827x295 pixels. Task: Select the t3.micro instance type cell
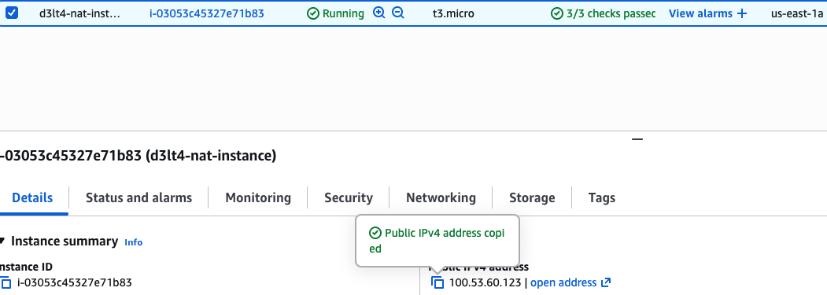453,13
